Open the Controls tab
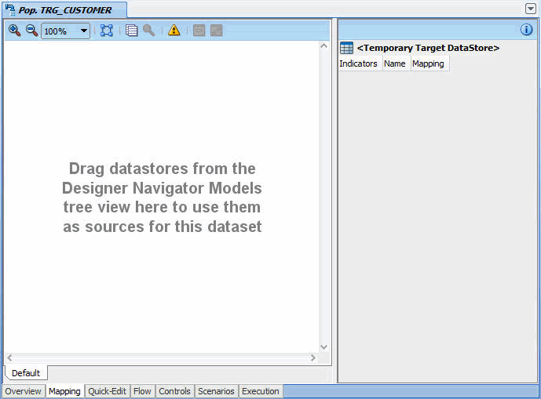The image size is (541, 399). coord(174,391)
